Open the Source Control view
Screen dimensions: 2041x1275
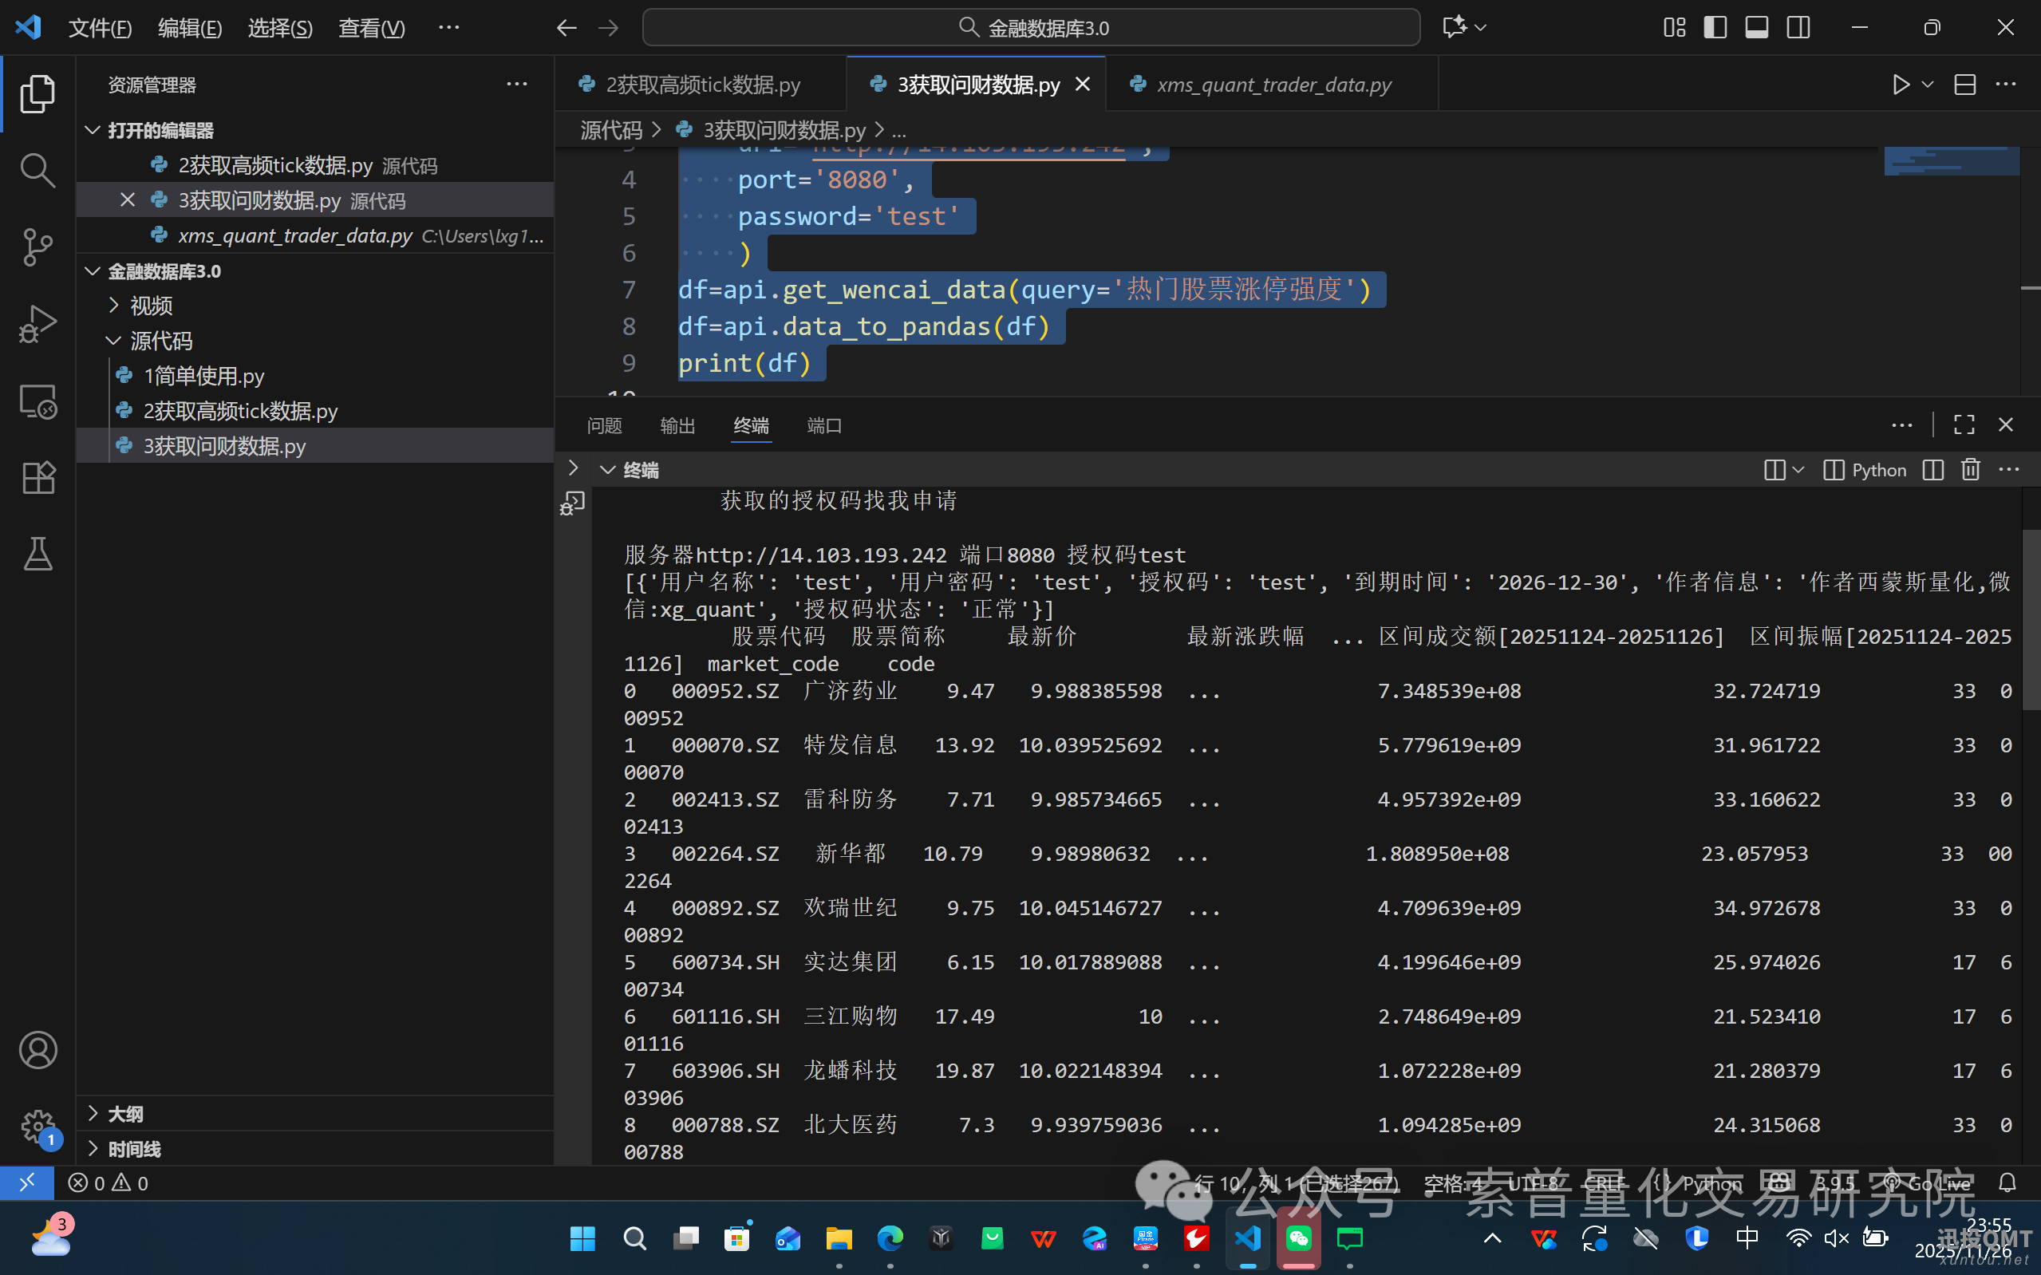[x=37, y=247]
